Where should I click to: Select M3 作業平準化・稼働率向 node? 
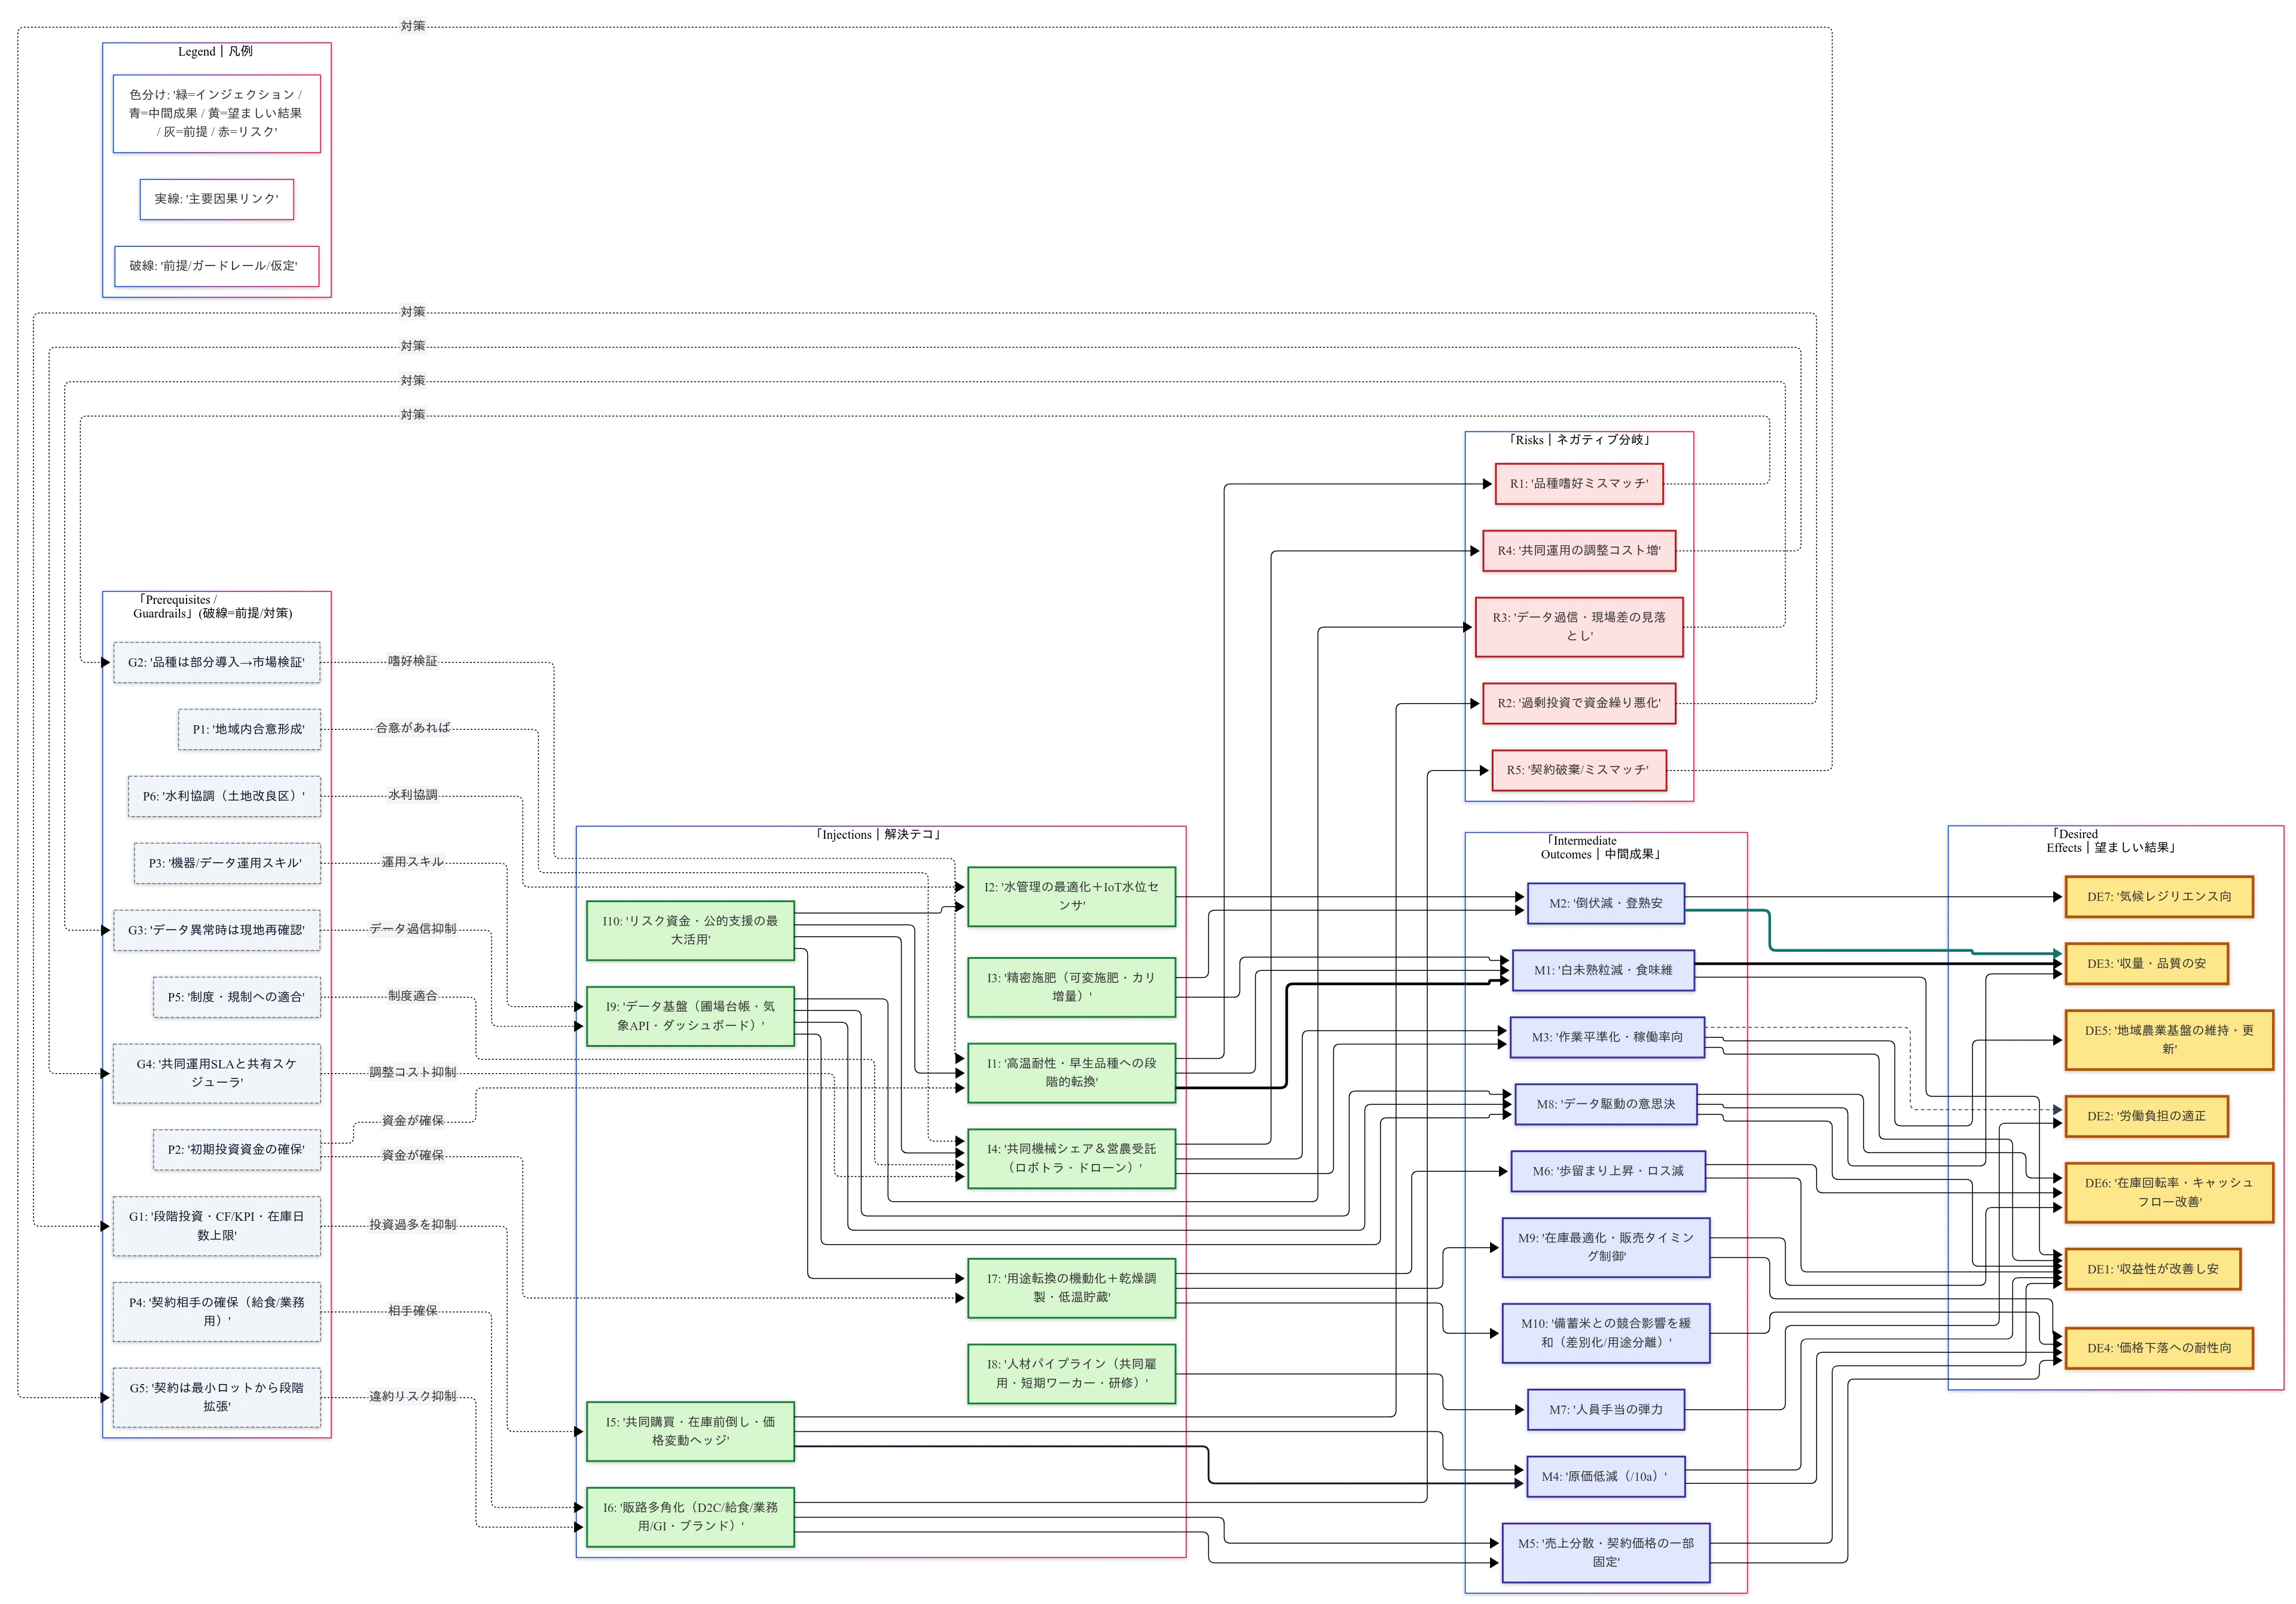[x=1607, y=1038]
